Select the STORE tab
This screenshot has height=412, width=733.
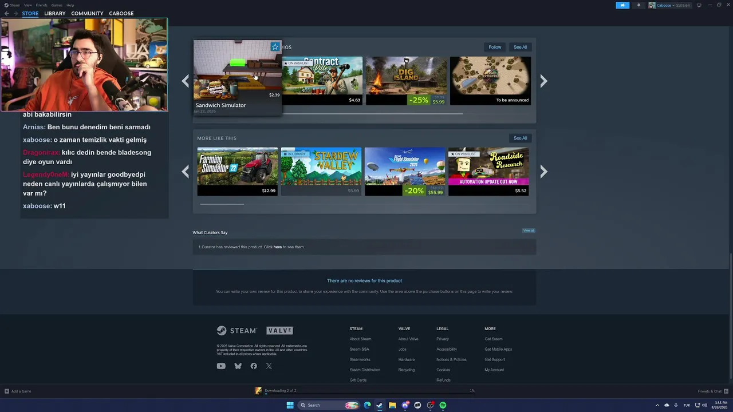pos(30,13)
